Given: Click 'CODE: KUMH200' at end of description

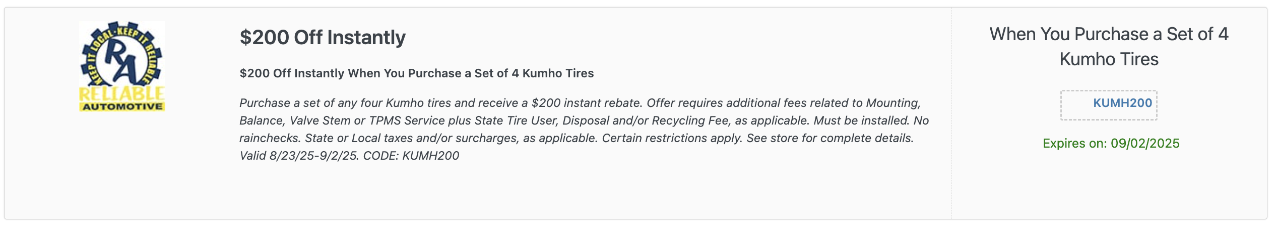Looking at the screenshot, I should click(411, 156).
